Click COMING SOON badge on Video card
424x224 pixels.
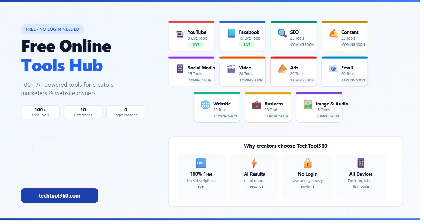click(x=251, y=80)
